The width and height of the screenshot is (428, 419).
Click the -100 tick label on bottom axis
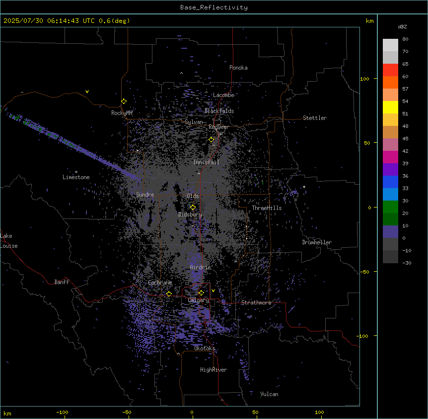[x=62, y=412]
